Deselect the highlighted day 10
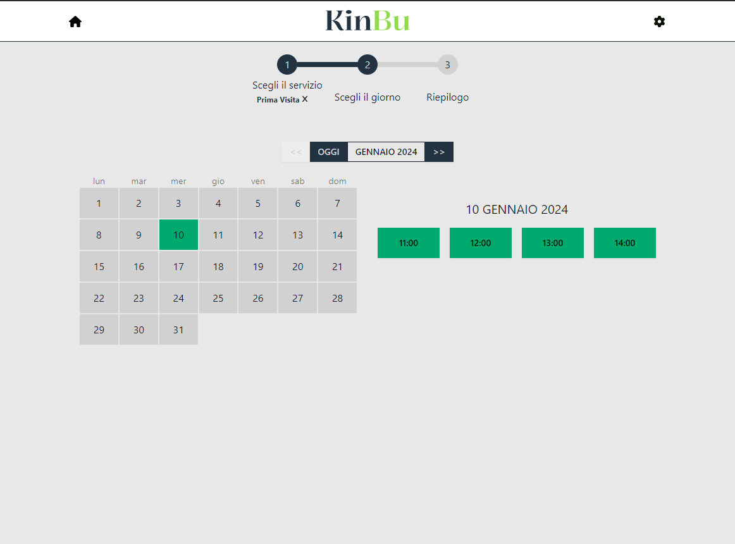This screenshot has height=544, width=735. (178, 235)
